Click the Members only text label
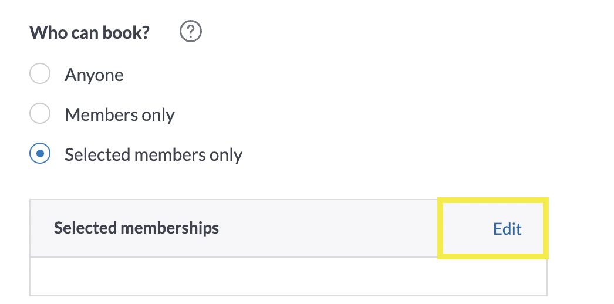 (x=120, y=115)
